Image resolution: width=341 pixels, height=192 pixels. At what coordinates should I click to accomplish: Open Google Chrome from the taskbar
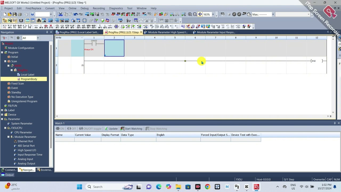pos(207,187)
